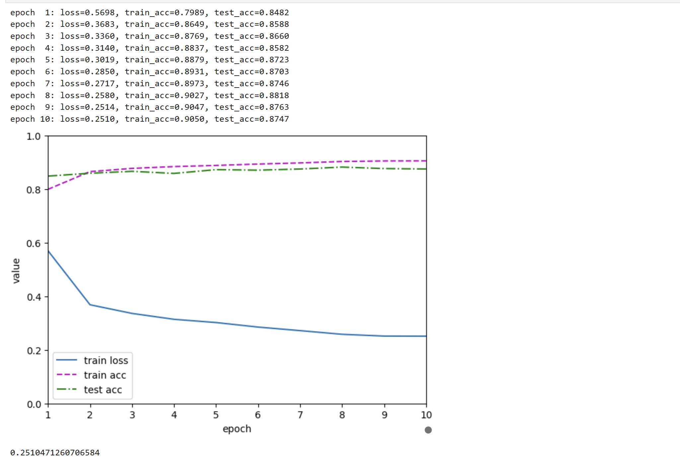
Task: Click the epoch 10 log line with loss=0.2510
Action: click(x=149, y=119)
